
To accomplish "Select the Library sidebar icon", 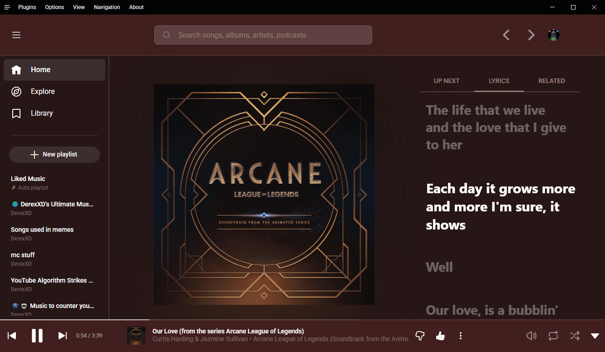I will pos(17,113).
